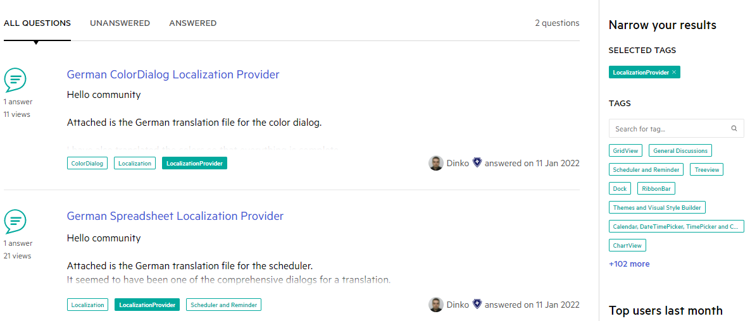
Task: Click the chat bubble icon beside German ColorDialog question
Action: click(15, 80)
